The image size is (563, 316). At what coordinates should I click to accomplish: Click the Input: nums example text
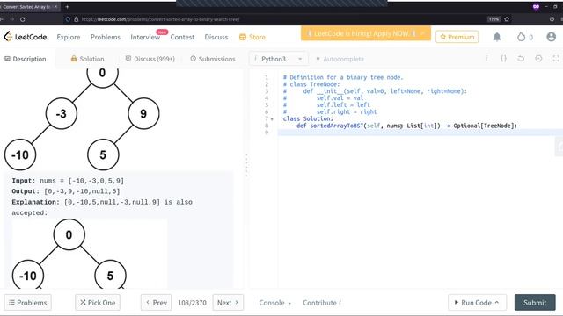(x=68, y=181)
